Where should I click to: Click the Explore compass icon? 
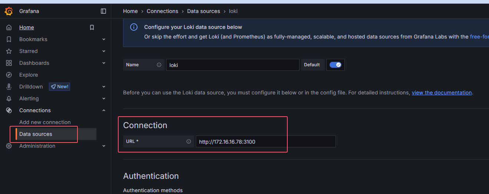coord(9,75)
